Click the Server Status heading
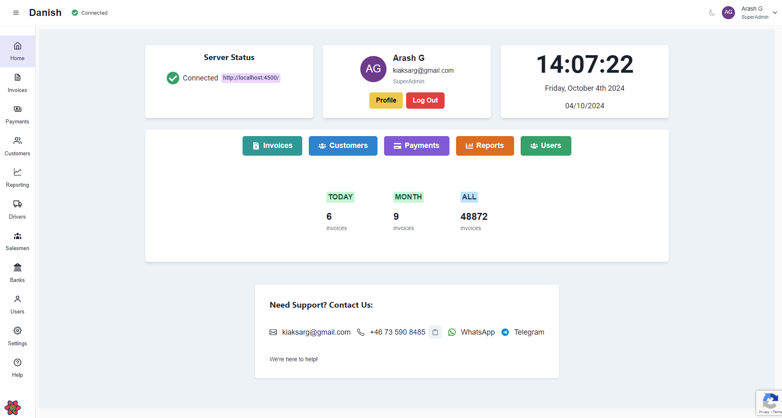 229,58
